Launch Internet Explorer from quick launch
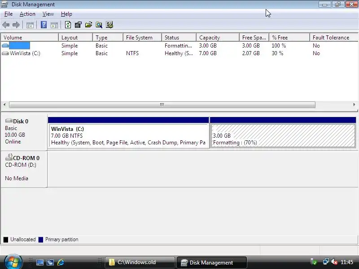Viewport: 359px width, 269px height. pyautogui.click(x=61, y=262)
